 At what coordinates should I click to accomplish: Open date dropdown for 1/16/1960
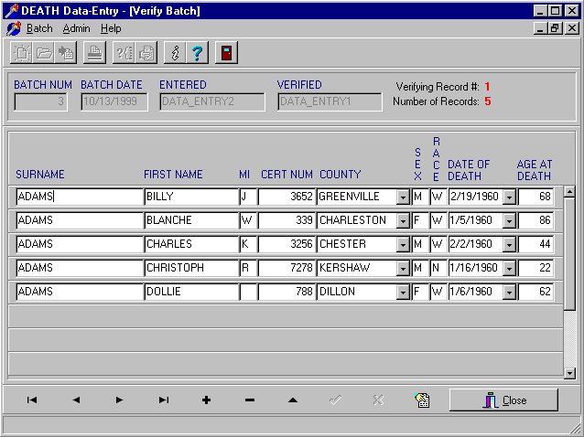click(x=509, y=268)
